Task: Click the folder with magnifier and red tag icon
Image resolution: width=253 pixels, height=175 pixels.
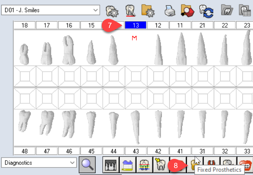Action: click(187, 11)
